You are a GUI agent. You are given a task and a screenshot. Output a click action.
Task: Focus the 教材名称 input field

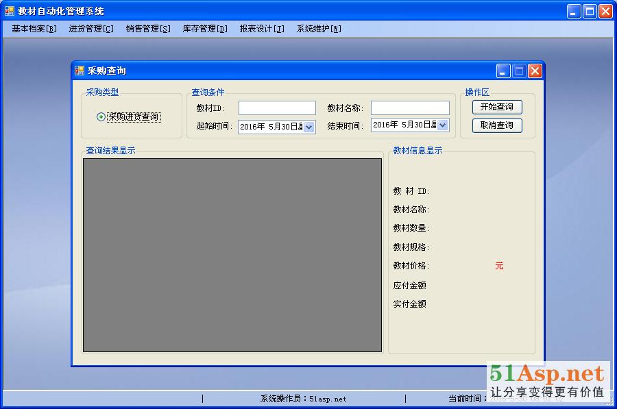(410, 108)
